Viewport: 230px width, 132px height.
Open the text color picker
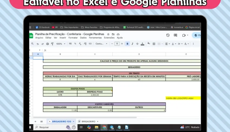click(142, 44)
